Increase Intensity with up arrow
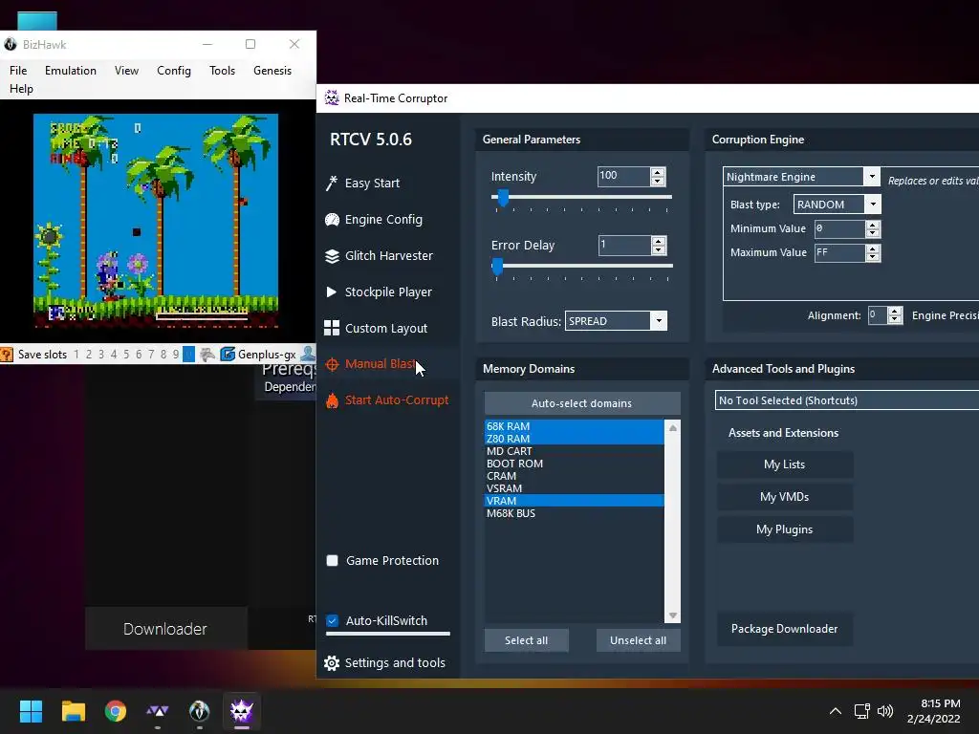 658,172
